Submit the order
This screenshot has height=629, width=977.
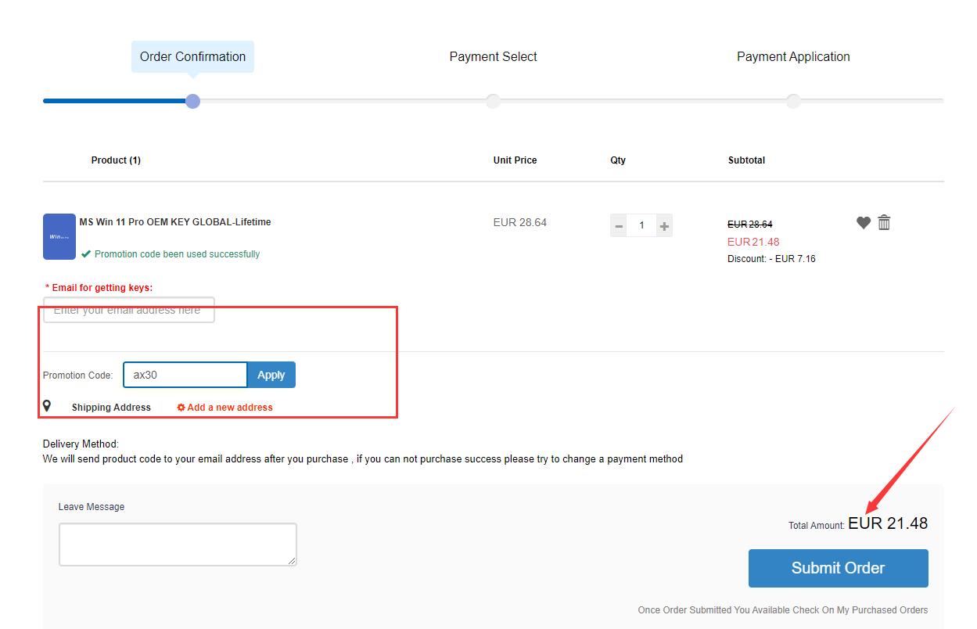(838, 568)
